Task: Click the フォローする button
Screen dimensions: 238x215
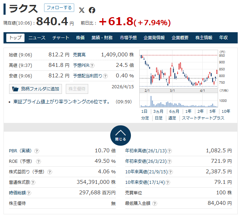Action: (x=59, y=8)
